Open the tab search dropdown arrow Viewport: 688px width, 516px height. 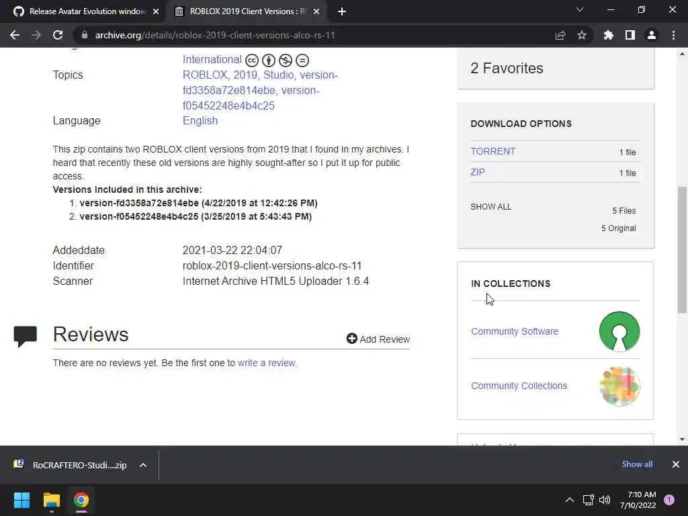[580, 9]
